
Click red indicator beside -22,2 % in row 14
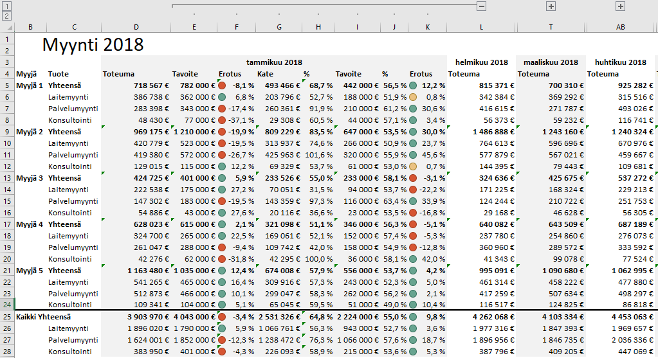coord(413,190)
